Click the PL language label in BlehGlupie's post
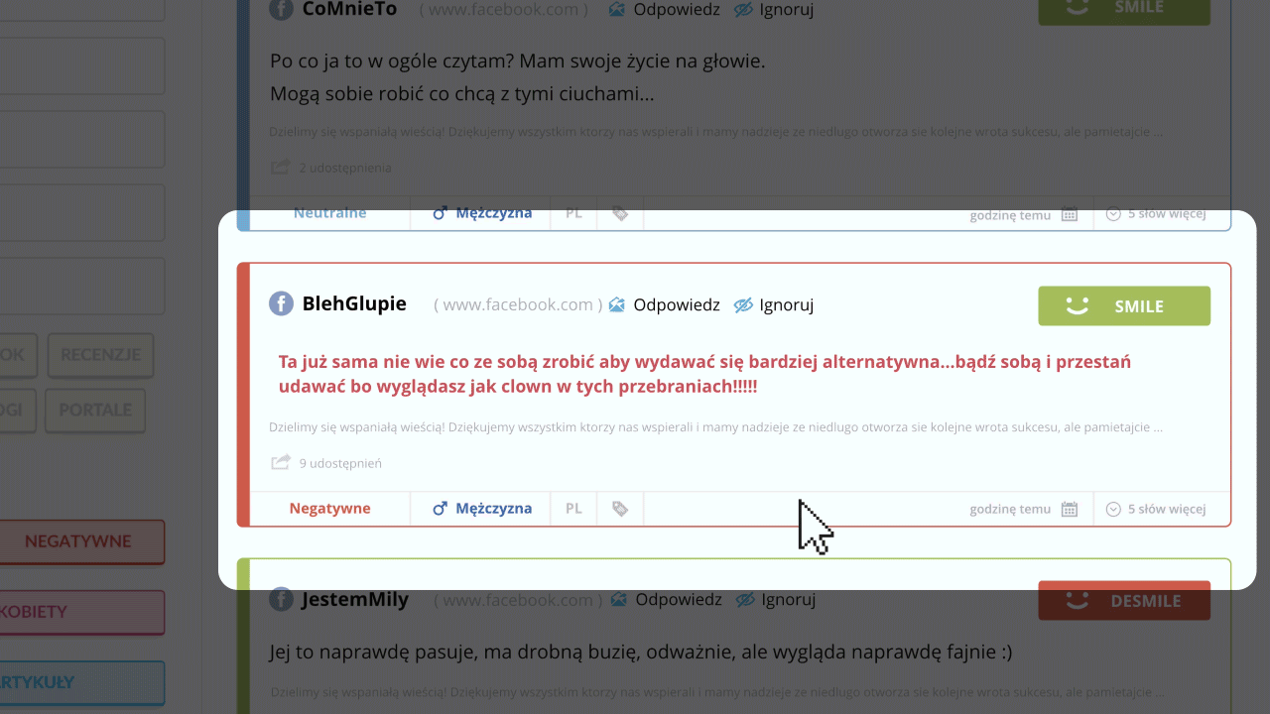Image resolution: width=1270 pixels, height=714 pixels. coord(573,509)
